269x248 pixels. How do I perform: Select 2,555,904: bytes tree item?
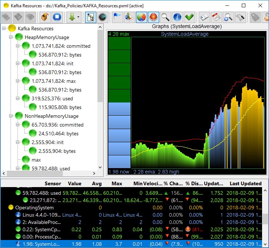pos(57,151)
